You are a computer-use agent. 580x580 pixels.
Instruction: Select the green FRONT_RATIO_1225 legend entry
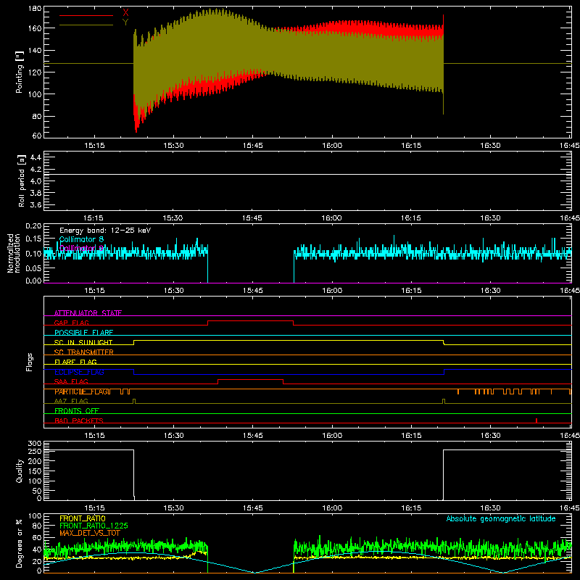click(x=94, y=526)
